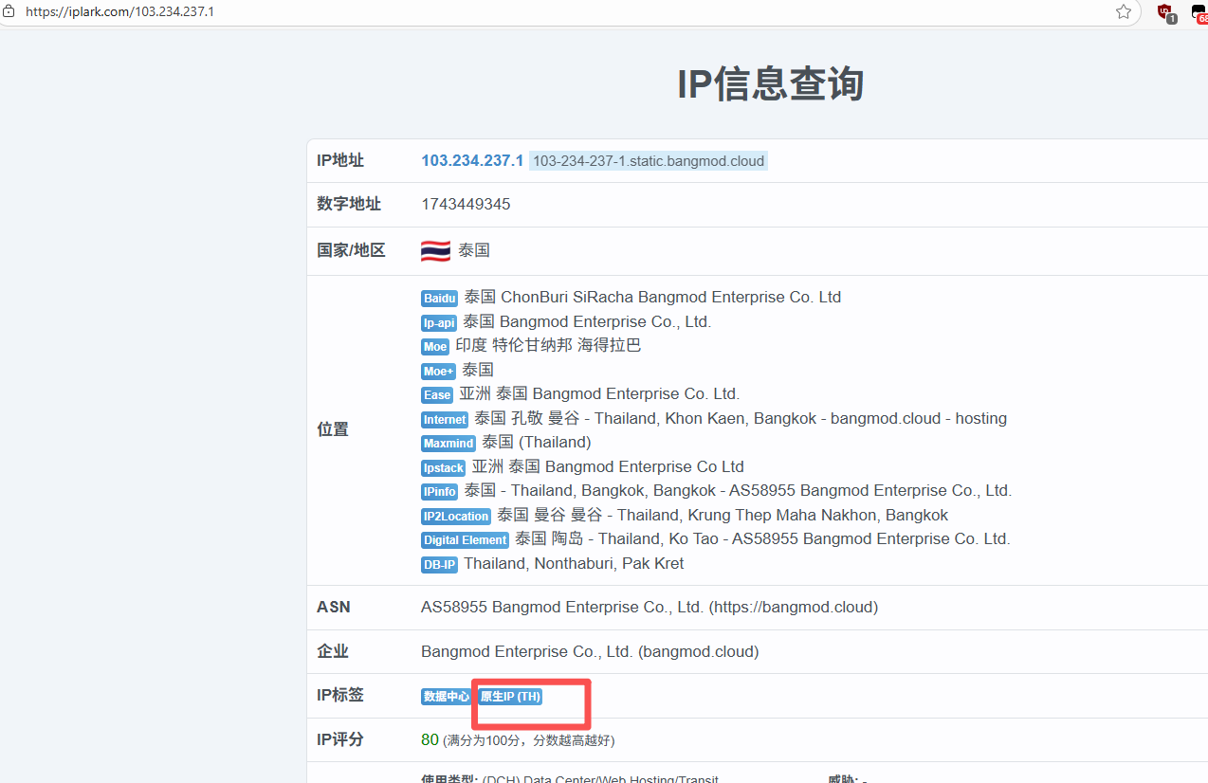Click the bookmark star in the address bar

coord(1124,11)
